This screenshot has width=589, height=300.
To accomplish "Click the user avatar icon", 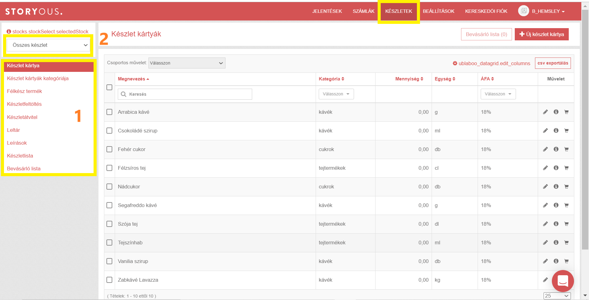I will coord(523,11).
